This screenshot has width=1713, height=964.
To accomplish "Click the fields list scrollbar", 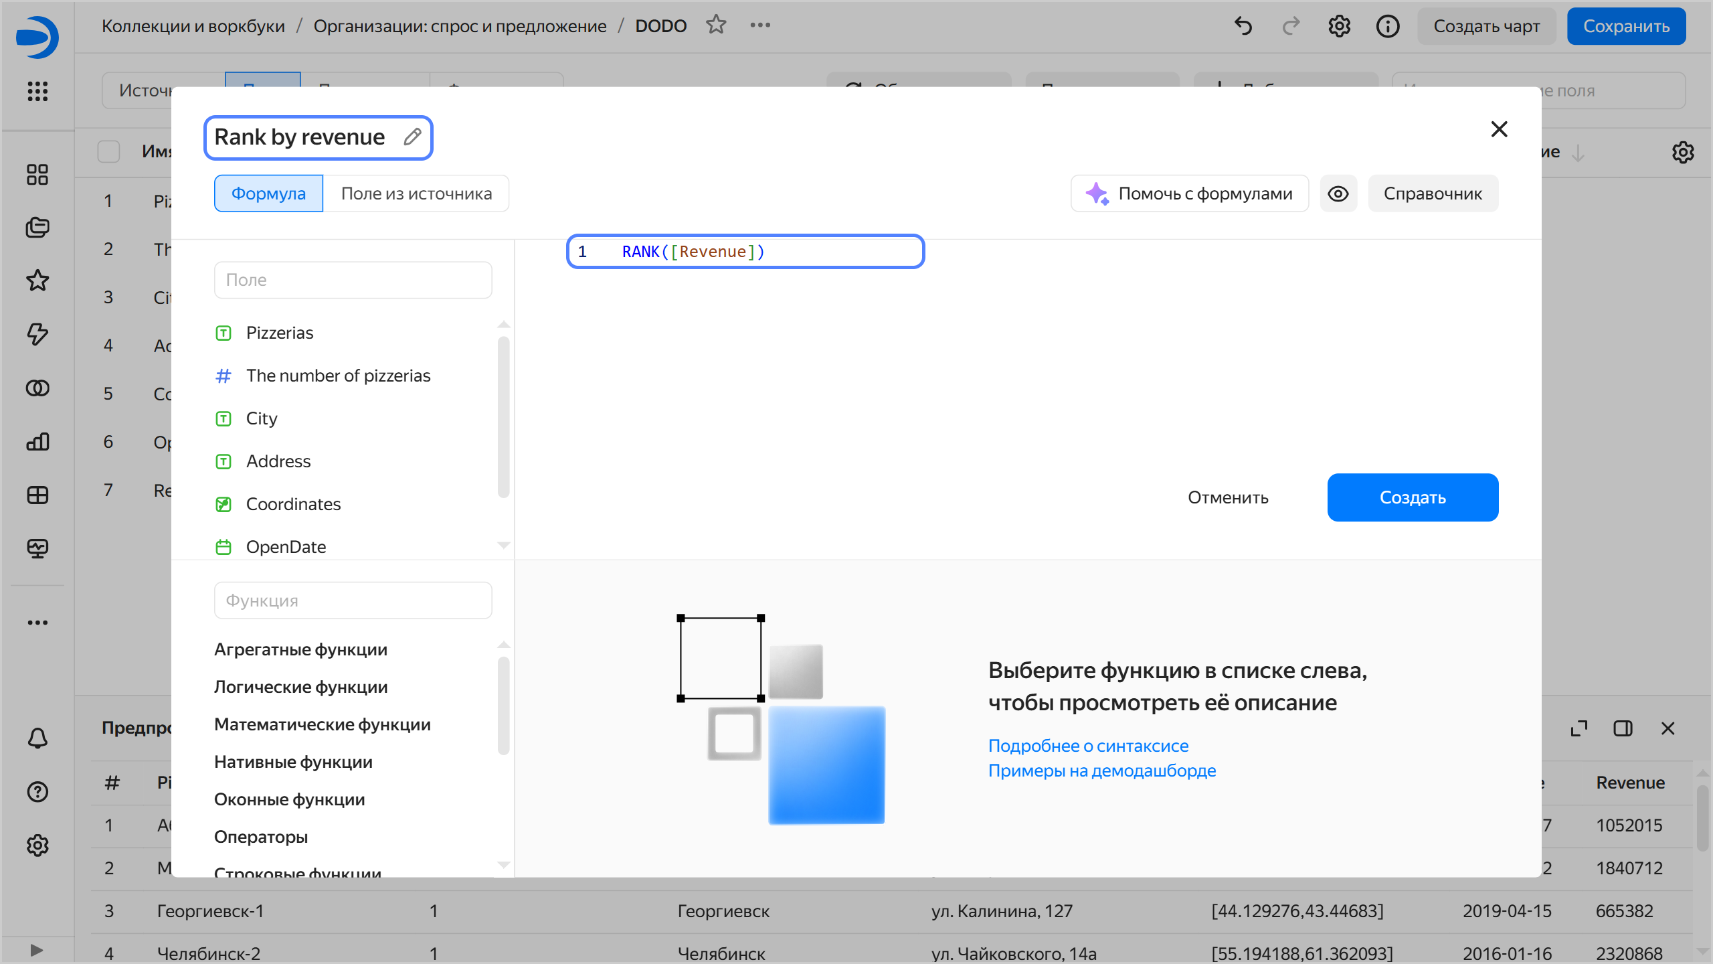I will click(x=503, y=416).
